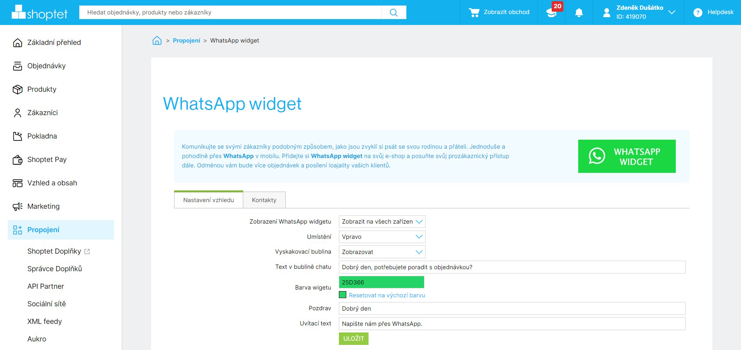Open Marketing menu item
741x350 pixels.
43,206
